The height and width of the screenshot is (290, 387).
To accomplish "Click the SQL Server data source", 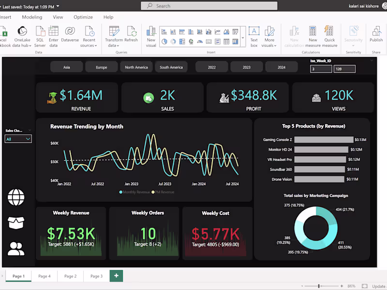I will coord(40,37).
